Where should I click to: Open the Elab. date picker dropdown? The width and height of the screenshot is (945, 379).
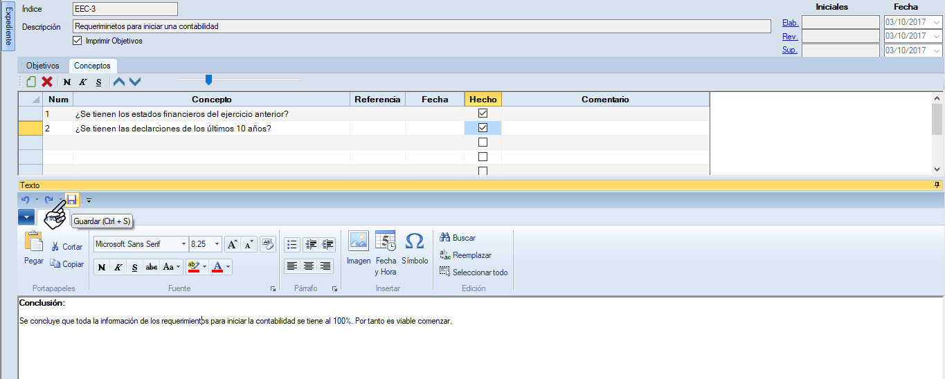(x=937, y=22)
